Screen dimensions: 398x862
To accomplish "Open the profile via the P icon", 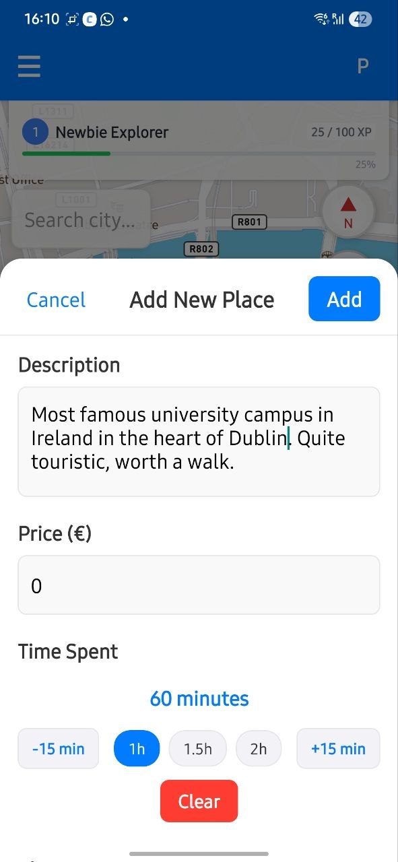I will pos(362,66).
